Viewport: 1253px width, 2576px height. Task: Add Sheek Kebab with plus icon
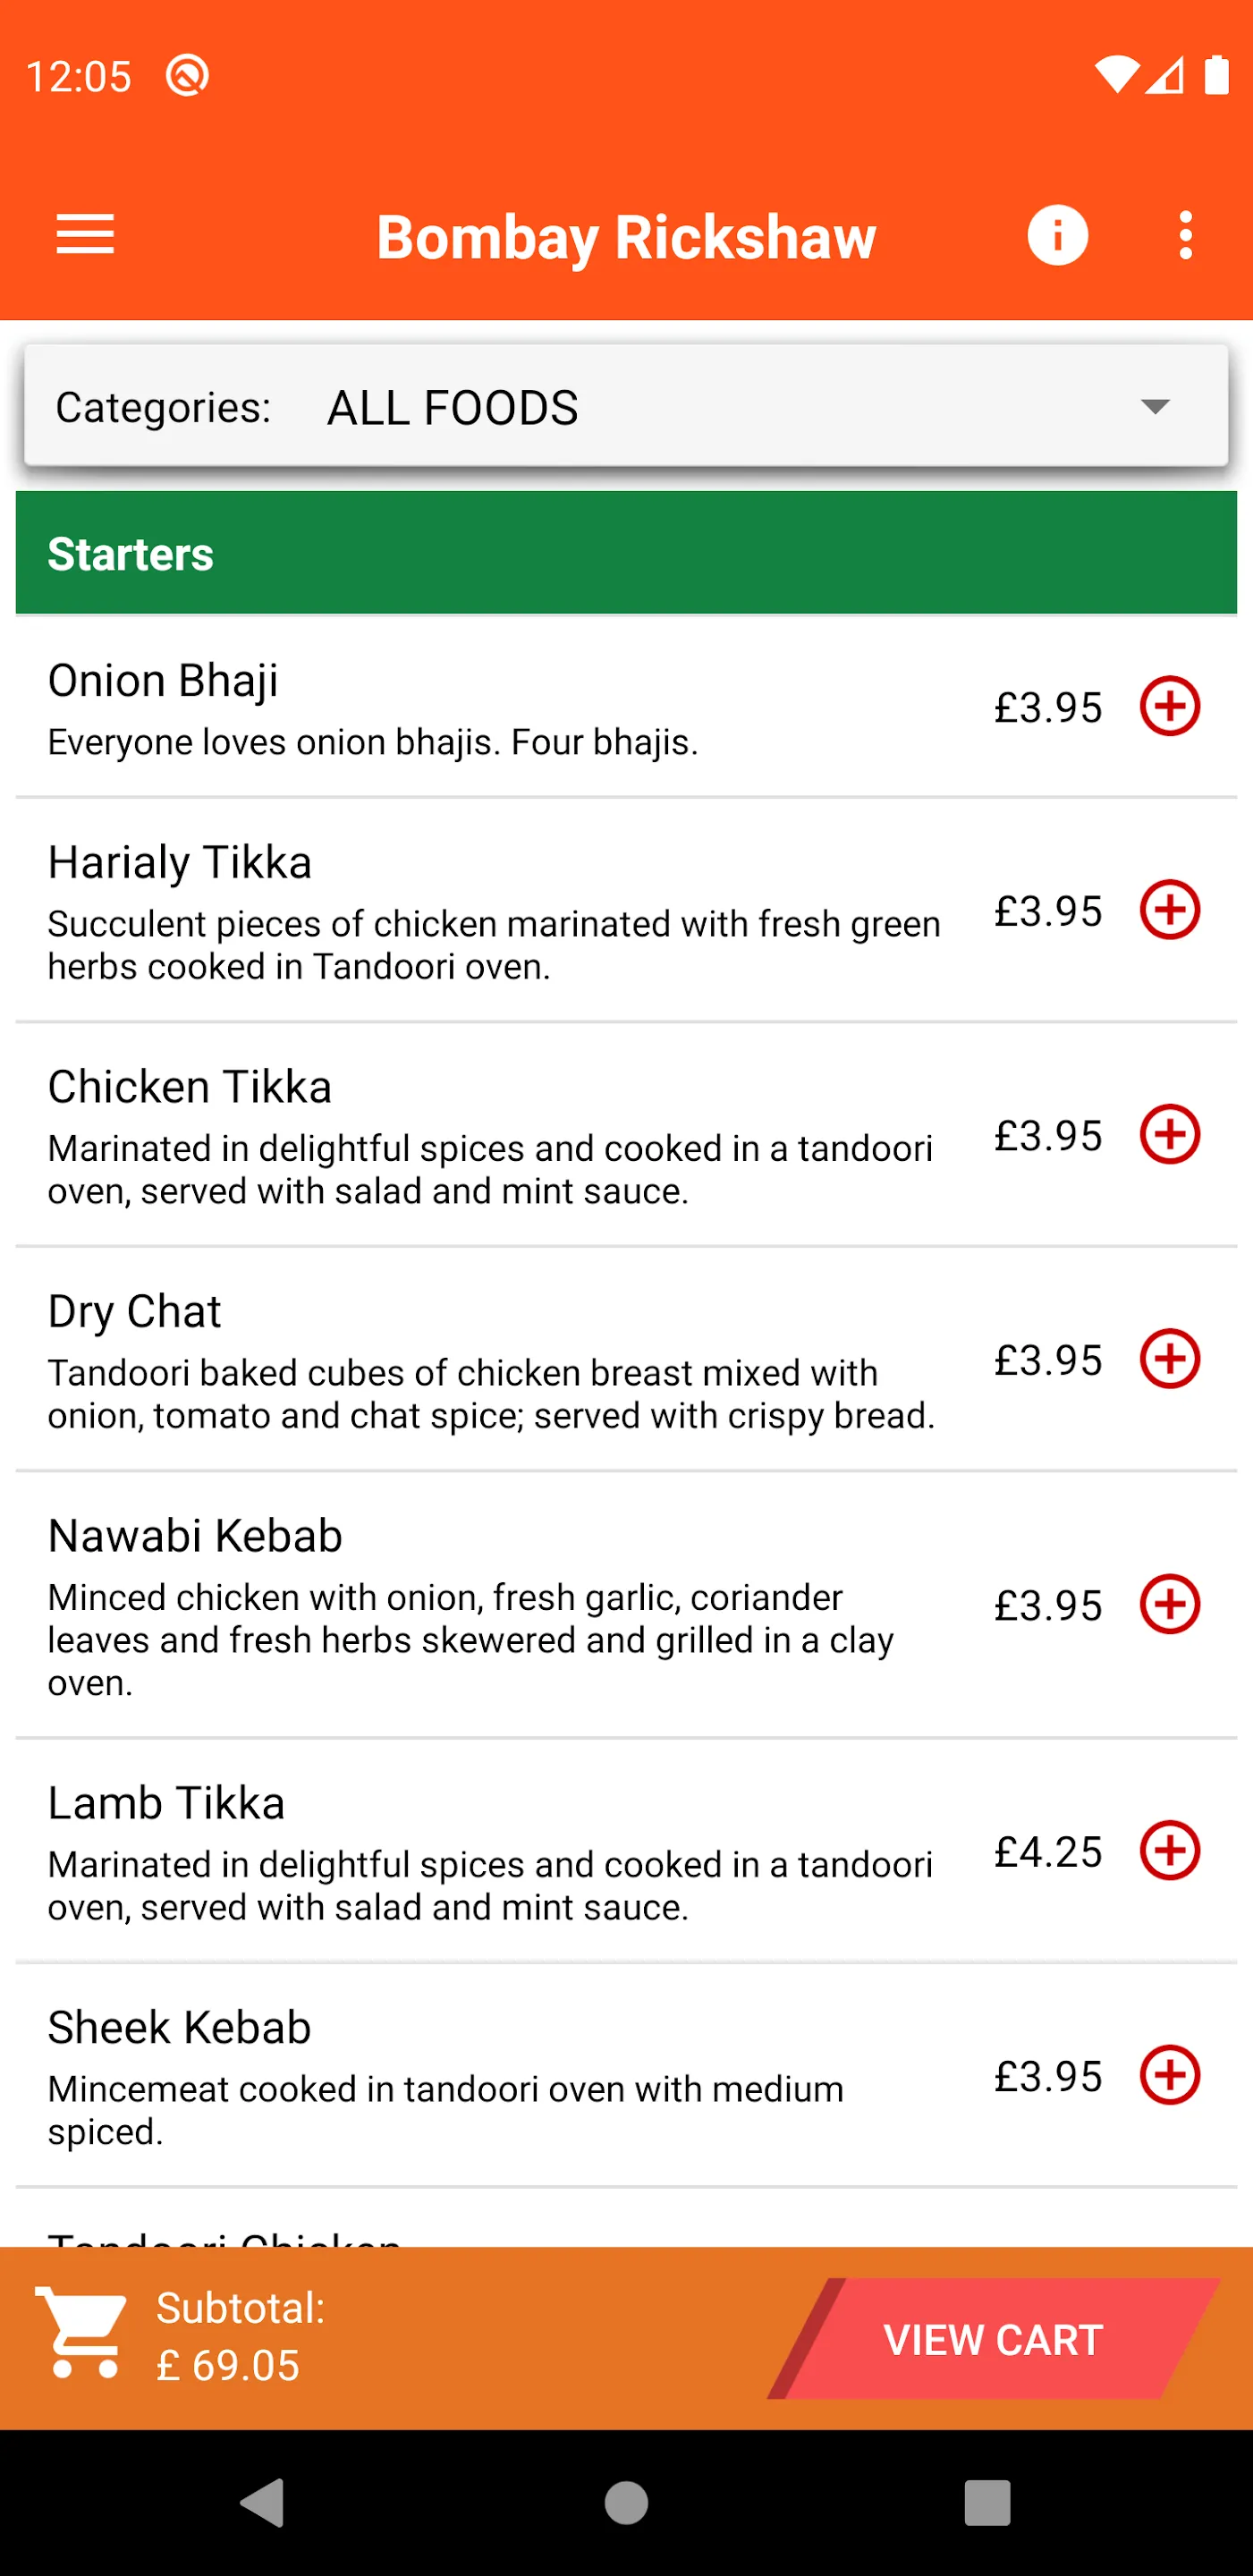point(1169,2075)
